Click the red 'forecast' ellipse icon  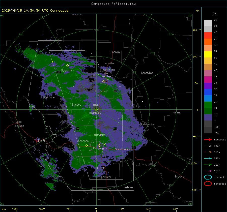[x=208, y=184]
